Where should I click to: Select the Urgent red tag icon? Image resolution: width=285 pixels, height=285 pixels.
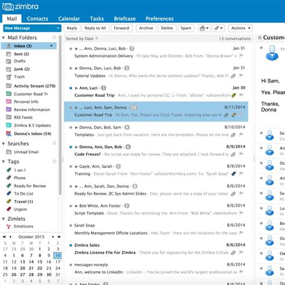(8, 209)
